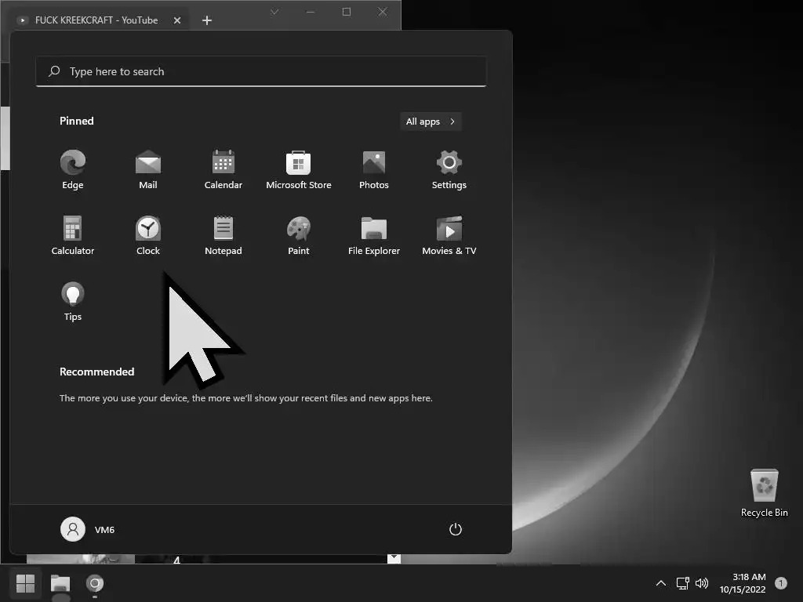This screenshot has width=803, height=602.
Task: Open a new browser tab
Action: (207, 20)
